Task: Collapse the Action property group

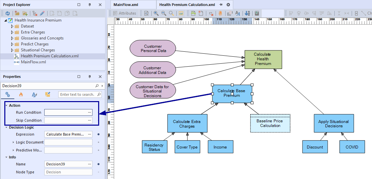Action: [6, 105]
